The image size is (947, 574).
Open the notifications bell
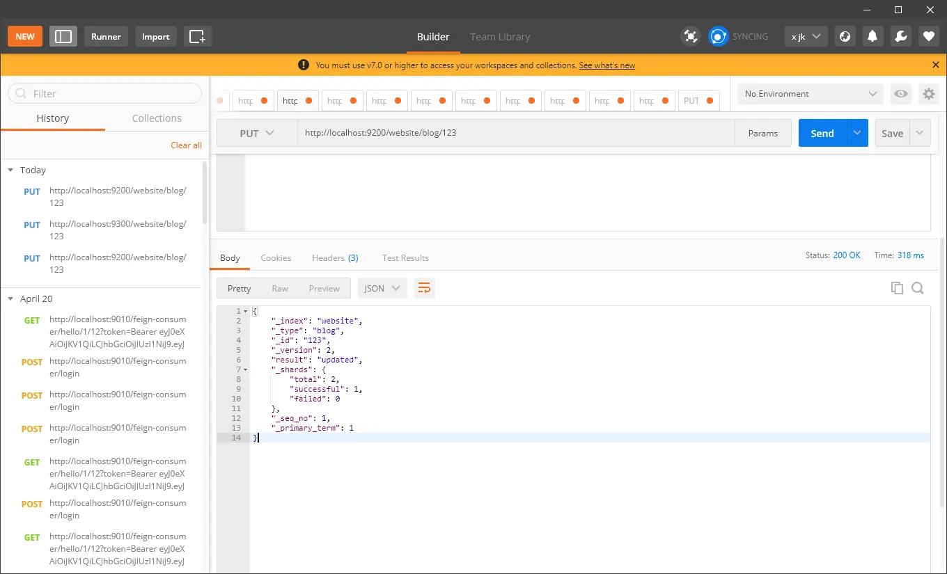click(x=872, y=36)
